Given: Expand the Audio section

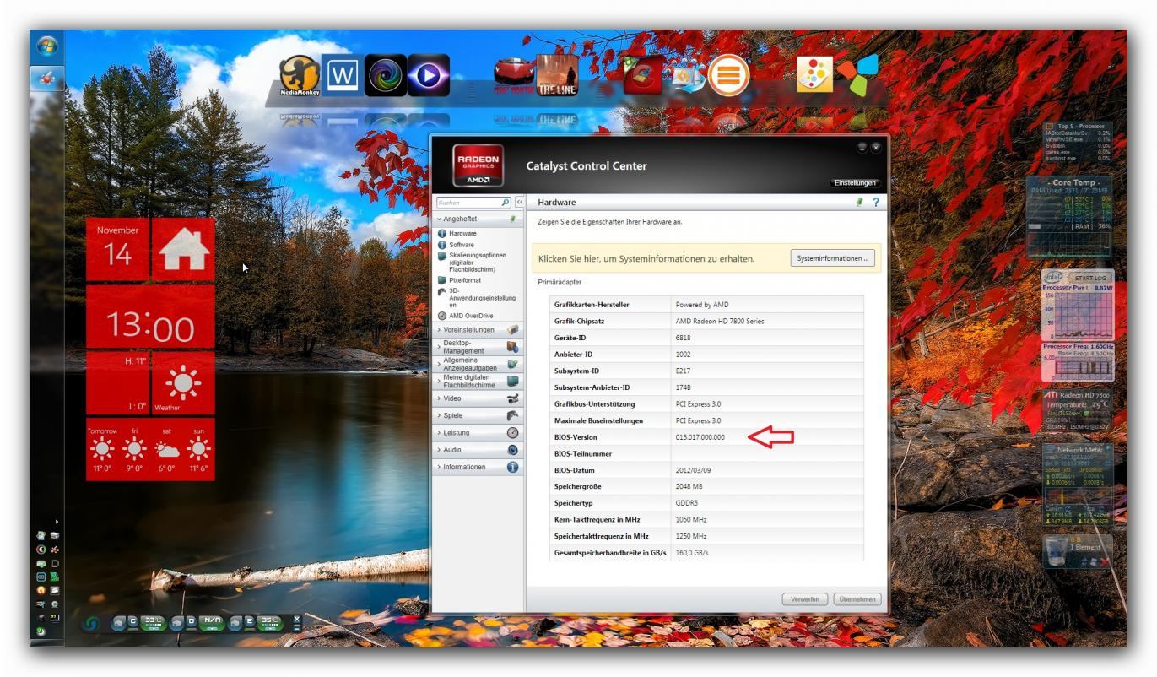Looking at the screenshot, I should tap(478, 450).
